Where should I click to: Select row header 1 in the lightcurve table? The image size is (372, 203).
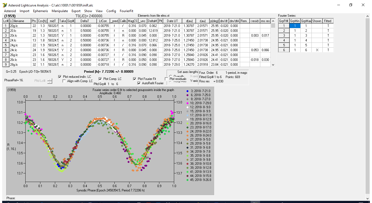[x=6, y=26]
